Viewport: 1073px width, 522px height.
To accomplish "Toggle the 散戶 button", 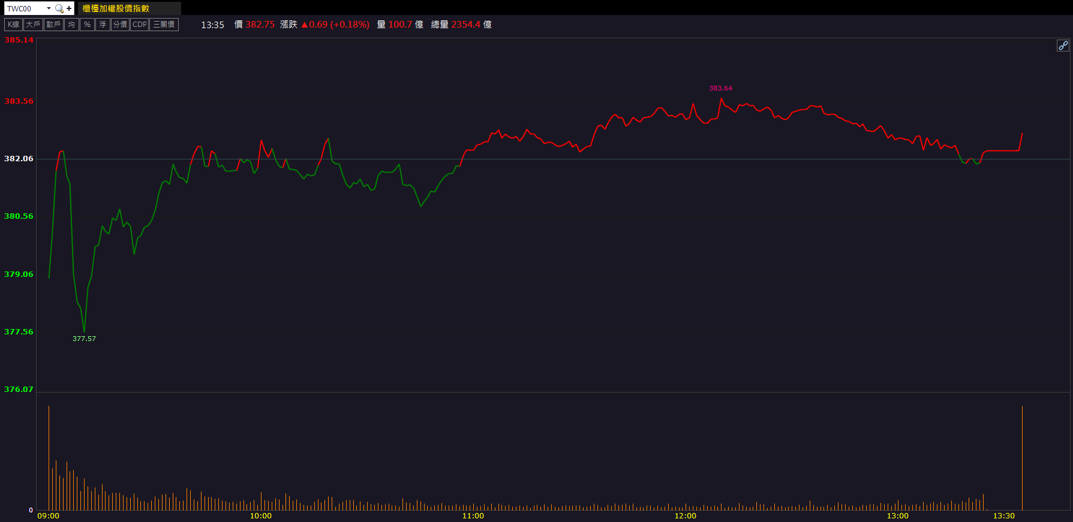I will (x=53, y=25).
